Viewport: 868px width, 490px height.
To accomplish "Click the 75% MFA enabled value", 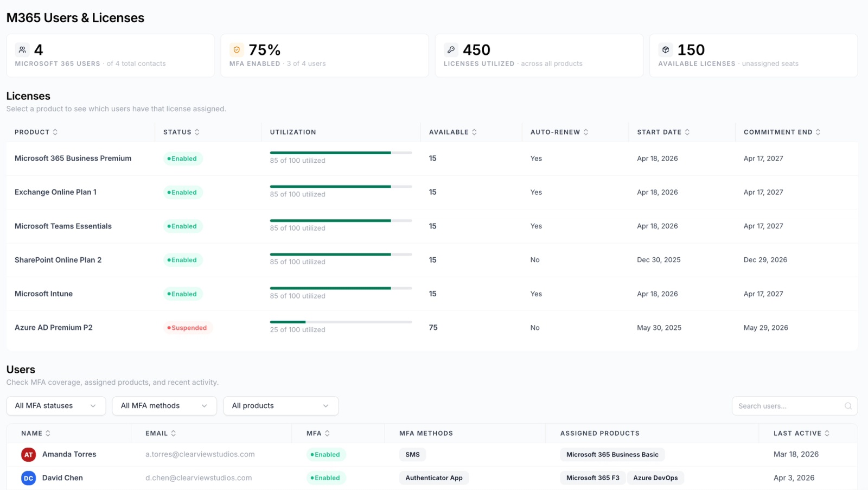I will tap(264, 50).
